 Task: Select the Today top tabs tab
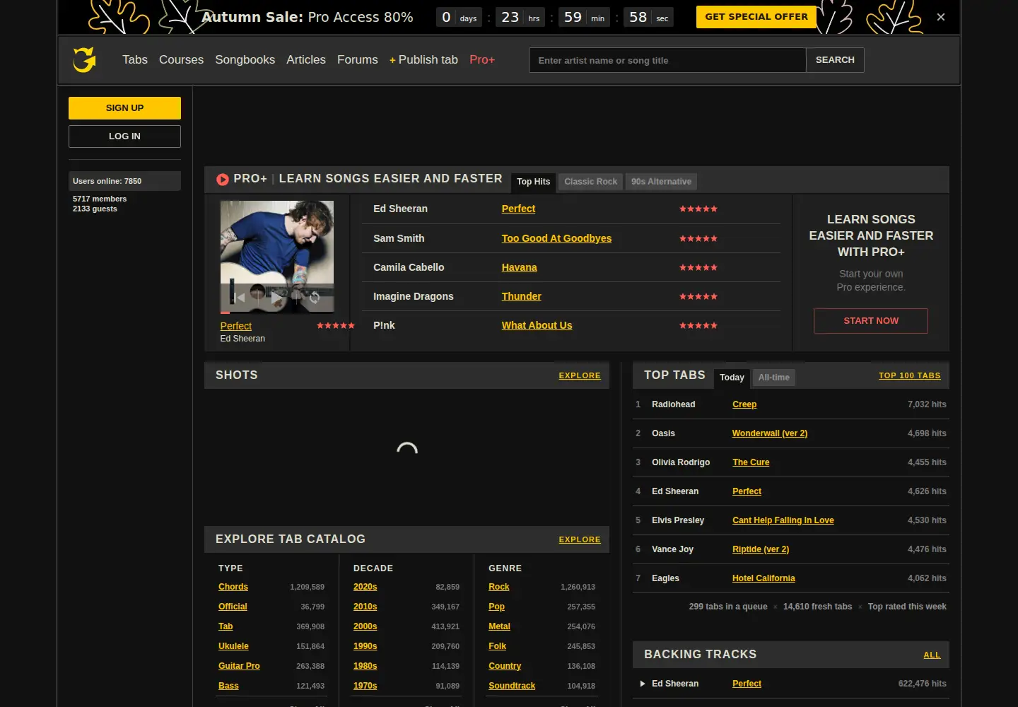(732, 378)
